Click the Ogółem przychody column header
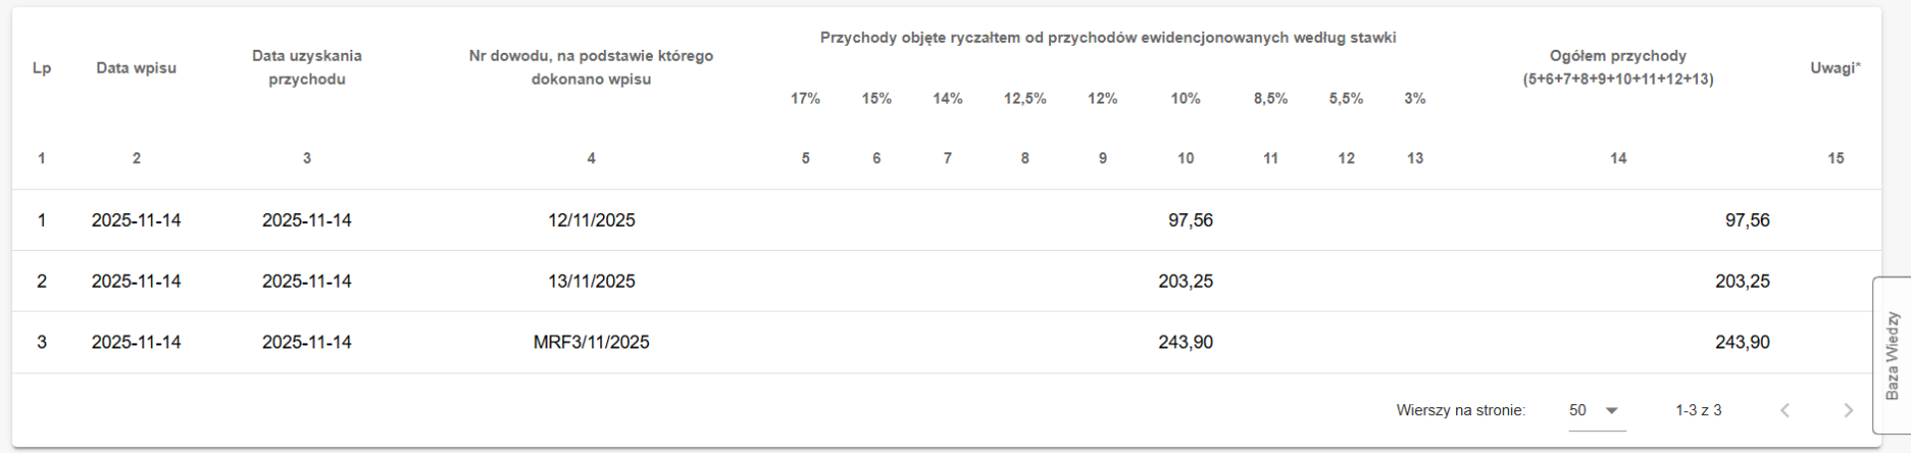 [1617, 68]
